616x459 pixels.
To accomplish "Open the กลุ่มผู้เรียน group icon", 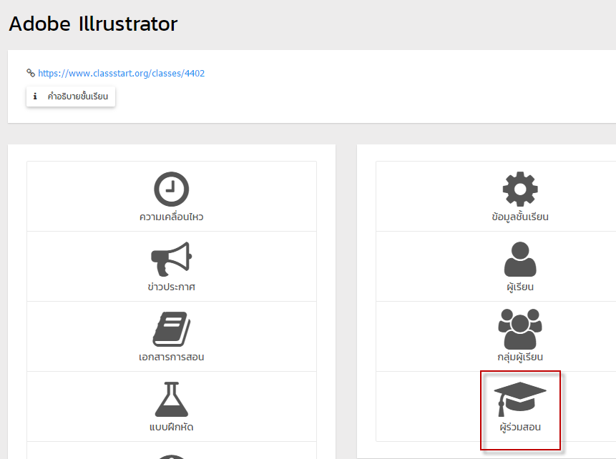I will coord(520,329).
